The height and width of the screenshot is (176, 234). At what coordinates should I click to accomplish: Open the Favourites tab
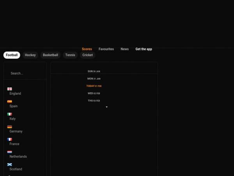coord(106,49)
